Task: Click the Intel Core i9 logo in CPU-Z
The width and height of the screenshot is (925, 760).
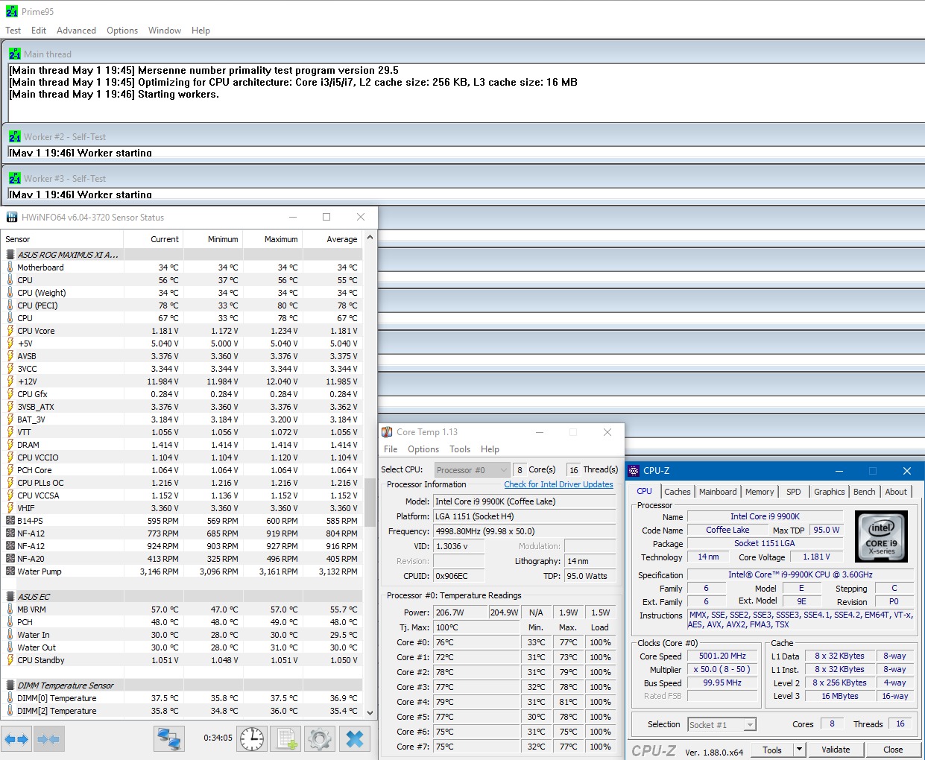Action: 881,536
